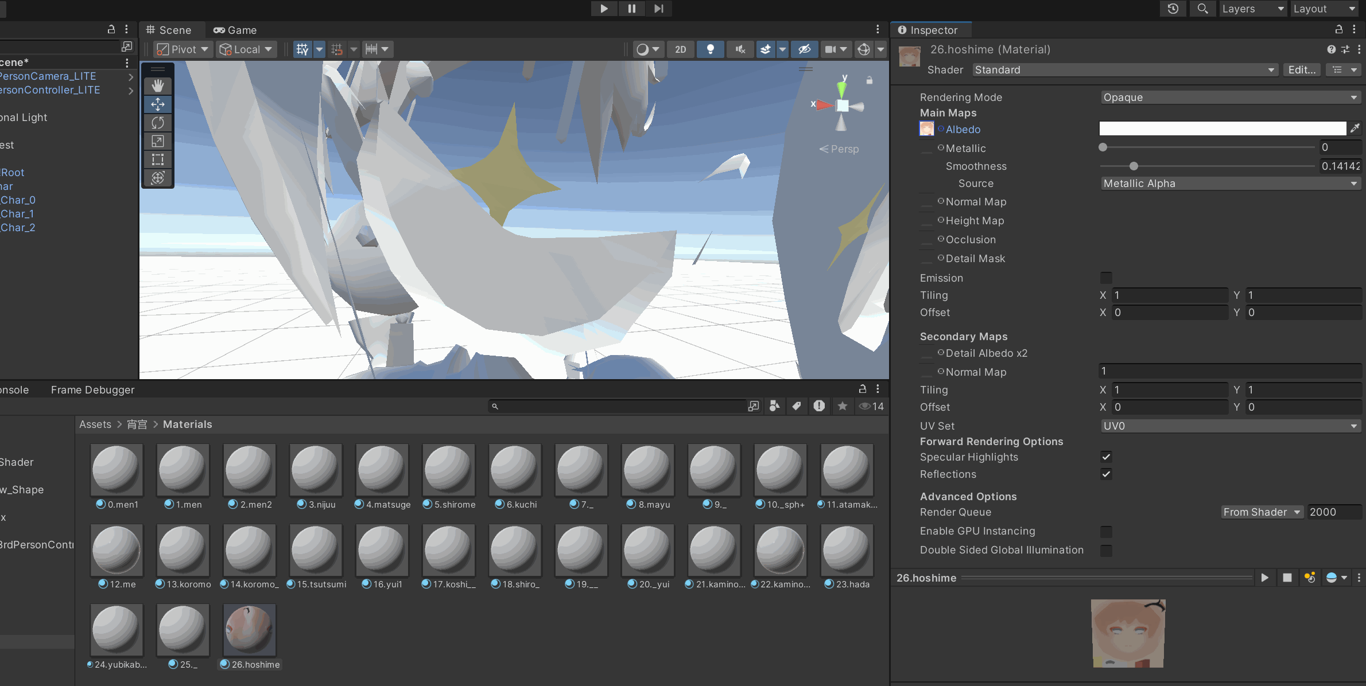Toggle scene audio mute icon
Viewport: 1366px width, 686px height.
tap(740, 49)
